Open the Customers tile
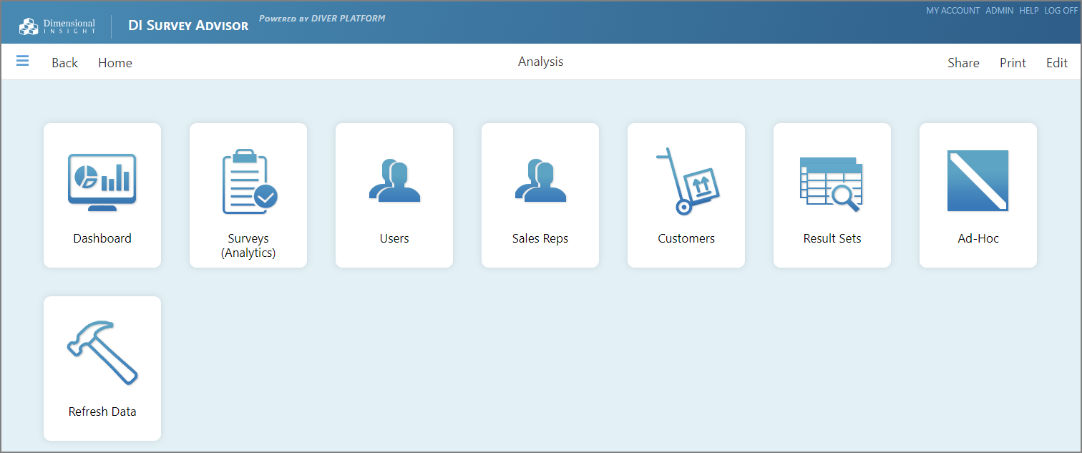The width and height of the screenshot is (1082, 453). tap(686, 195)
